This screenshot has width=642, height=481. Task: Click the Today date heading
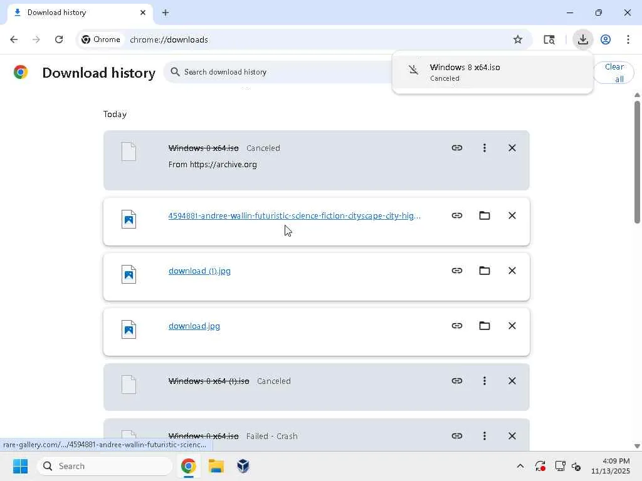[x=115, y=114]
